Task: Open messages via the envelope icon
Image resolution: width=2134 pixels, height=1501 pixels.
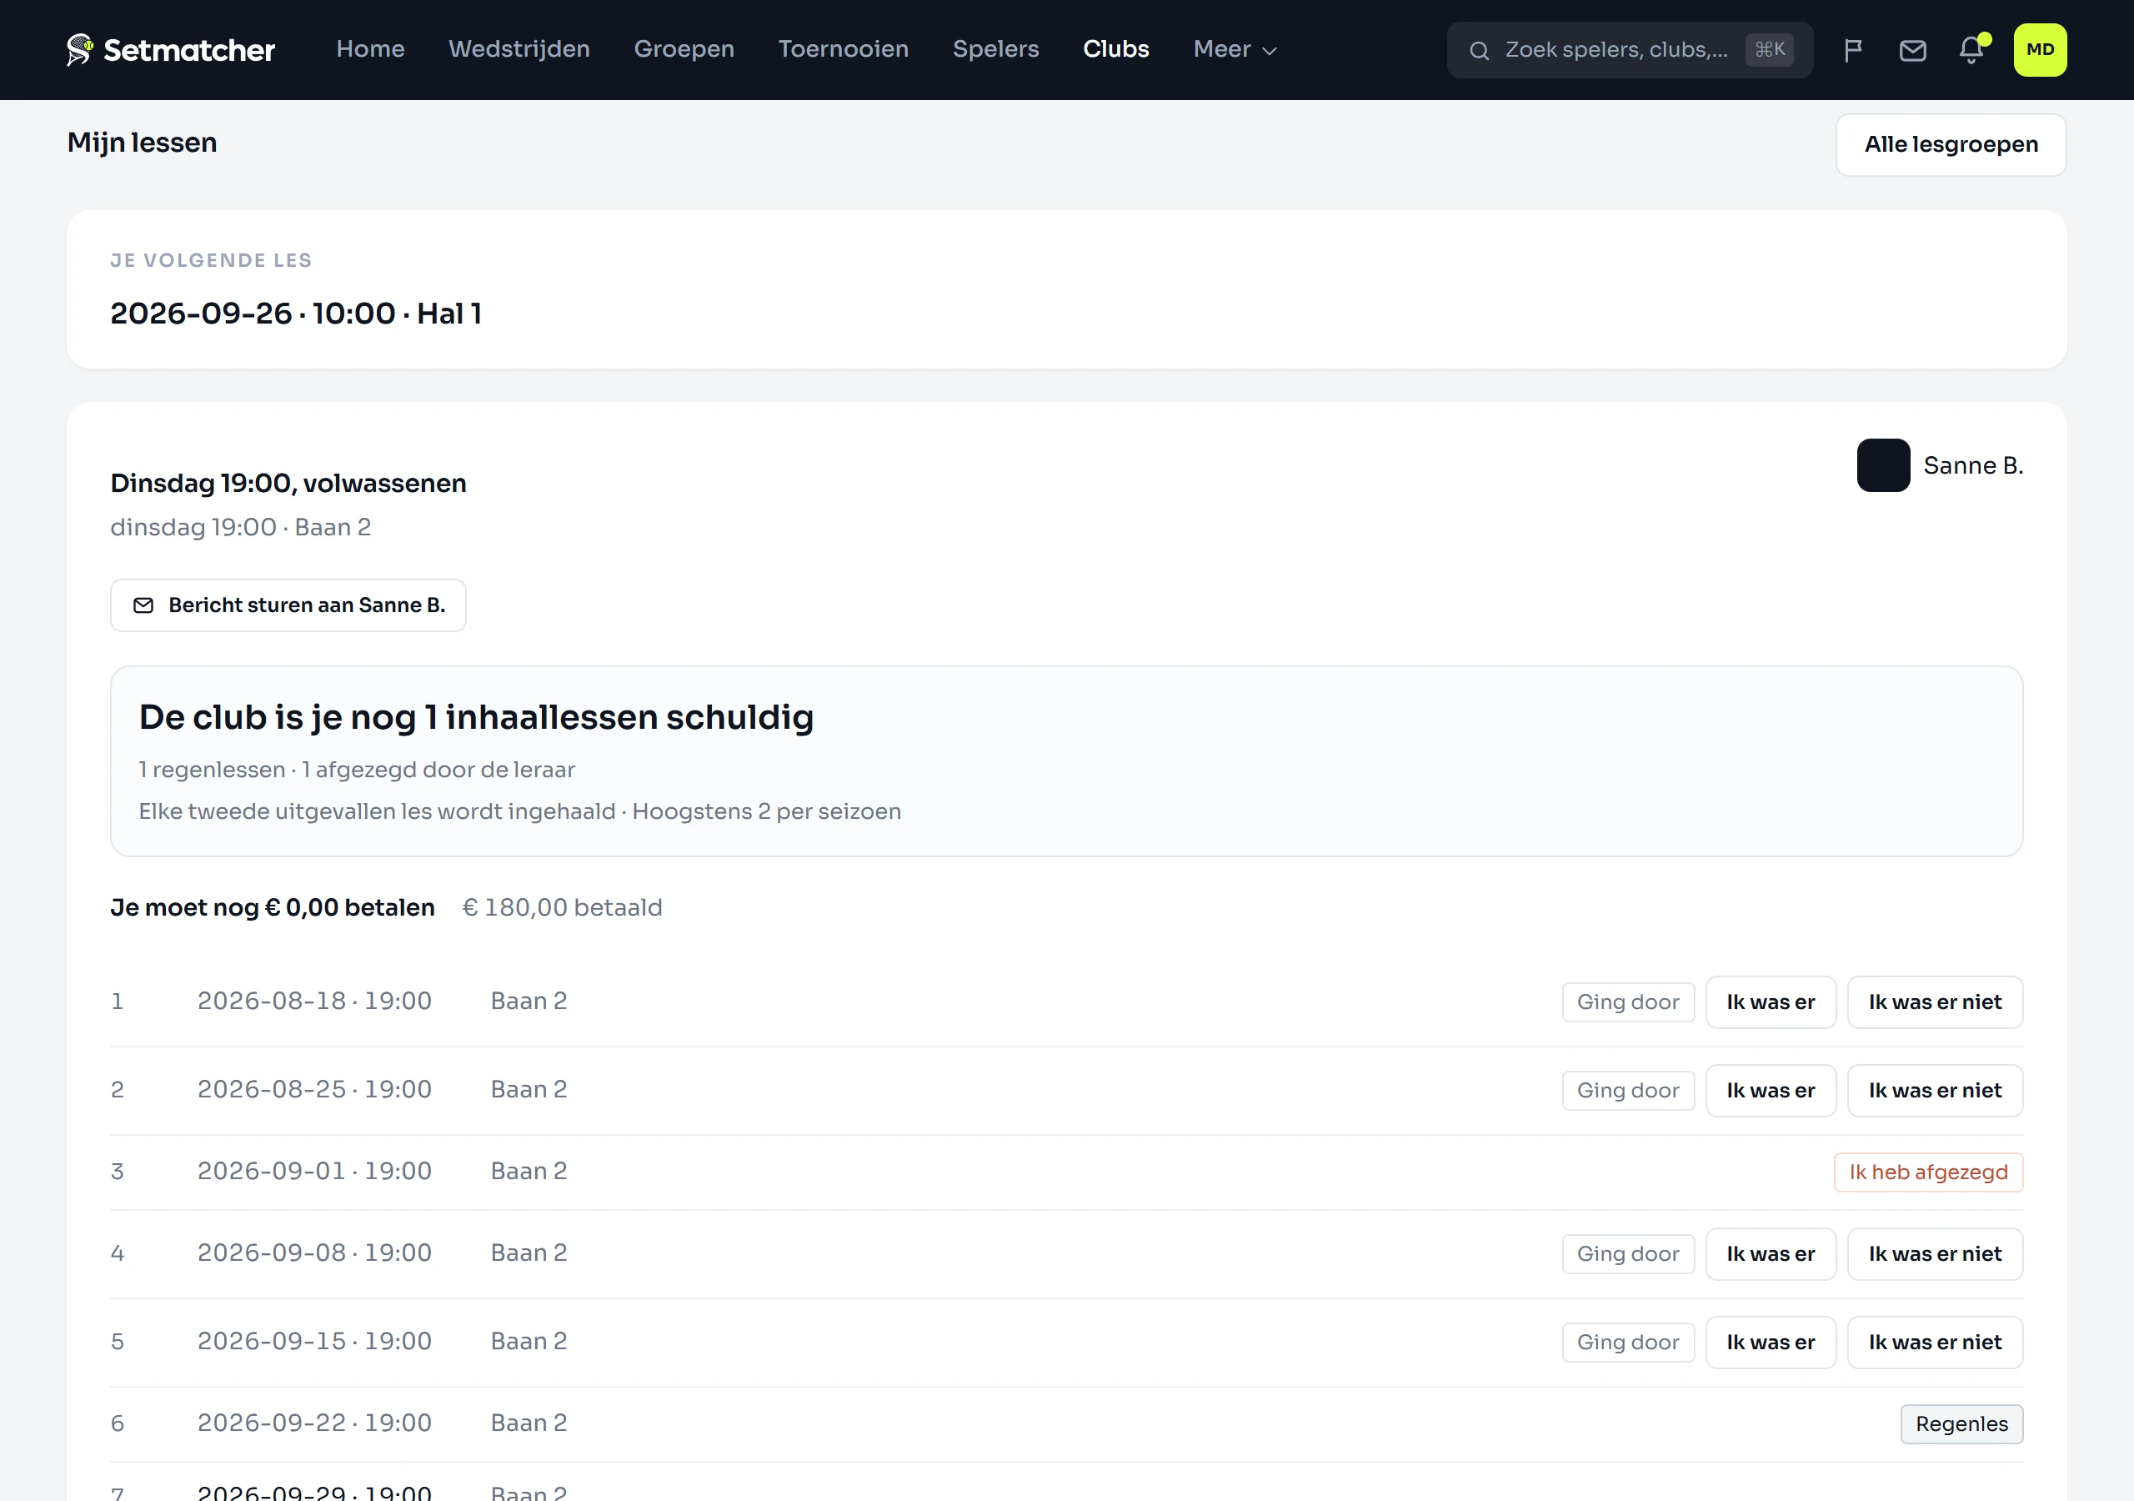Action: tap(1912, 50)
